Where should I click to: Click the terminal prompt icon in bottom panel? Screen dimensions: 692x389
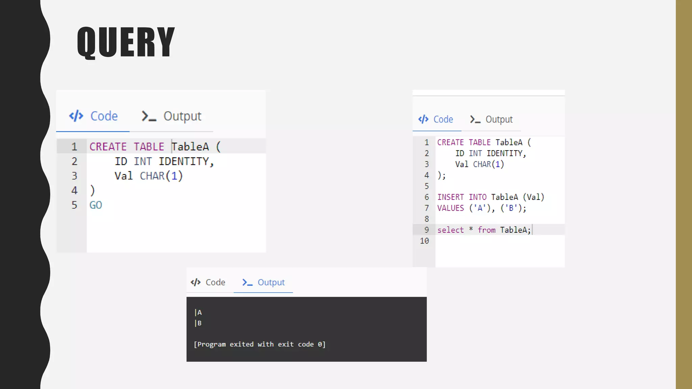(x=247, y=282)
